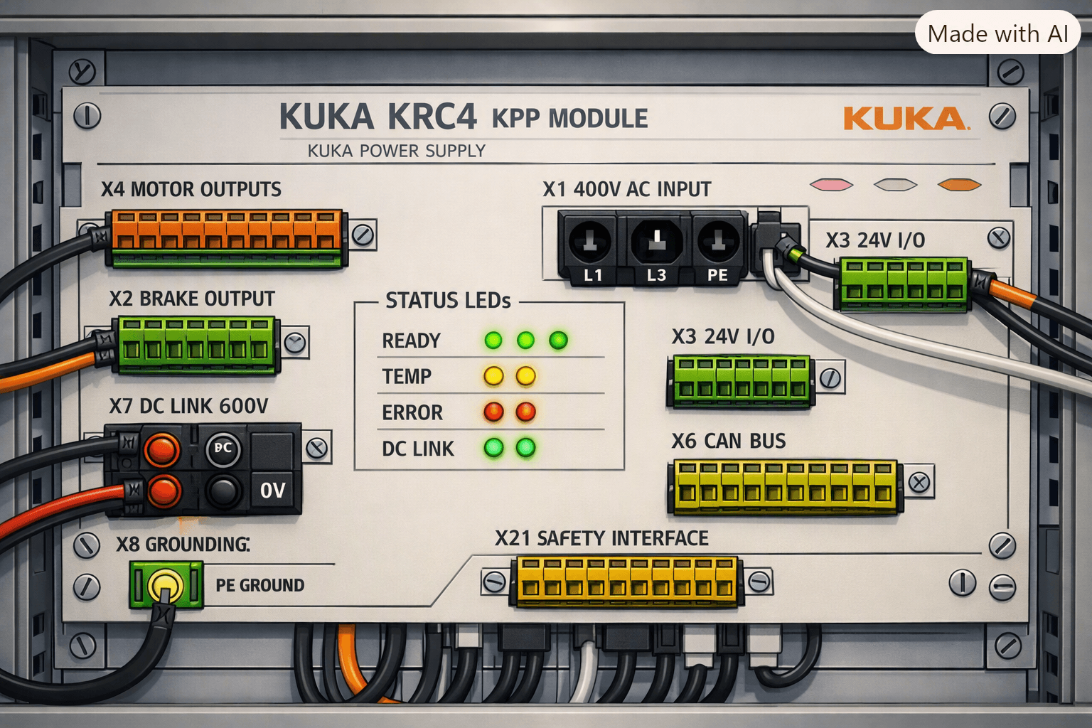The width and height of the screenshot is (1092, 728).
Task: Click the black round terminal beside 0V
Action: point(224,491)
